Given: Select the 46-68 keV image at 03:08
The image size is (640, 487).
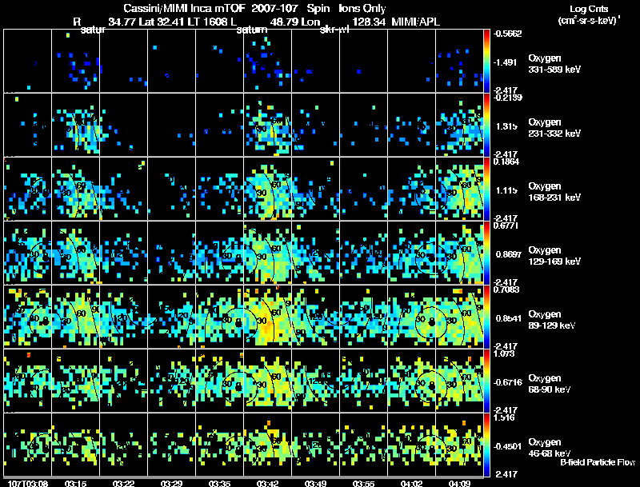Looking at the screenshot, I should click(x=27, y=445).
